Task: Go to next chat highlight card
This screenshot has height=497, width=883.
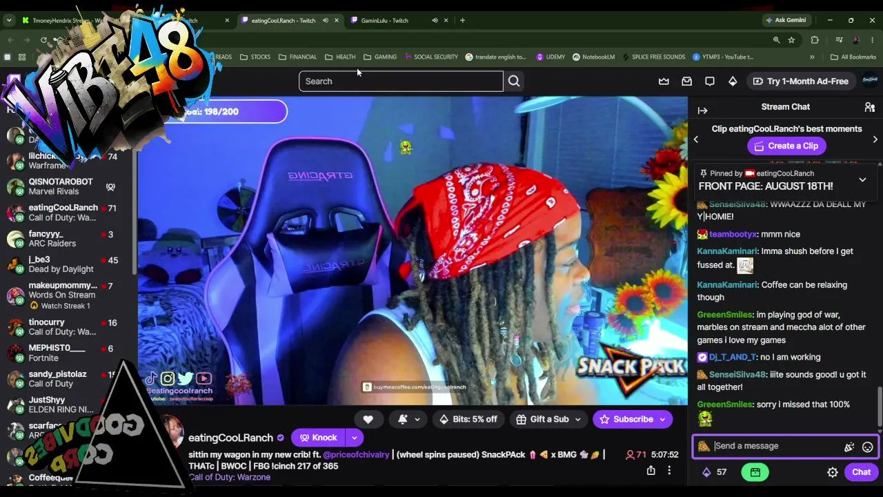Action: [875, 139]
